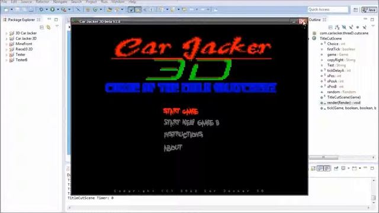Toggle Hide Static Members in Outline
Screen dimensions: 379x213
point(351,27)
